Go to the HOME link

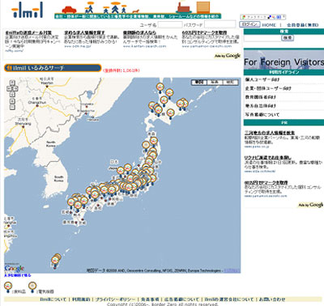coord(269,25)
